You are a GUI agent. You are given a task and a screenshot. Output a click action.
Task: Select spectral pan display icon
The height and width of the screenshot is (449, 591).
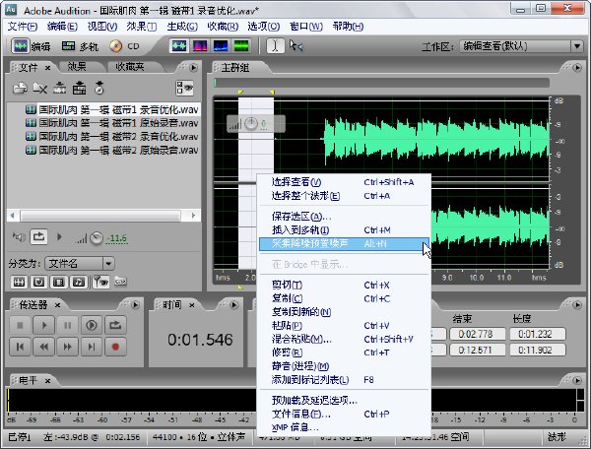pyautogui.click(x=221, y=46)
